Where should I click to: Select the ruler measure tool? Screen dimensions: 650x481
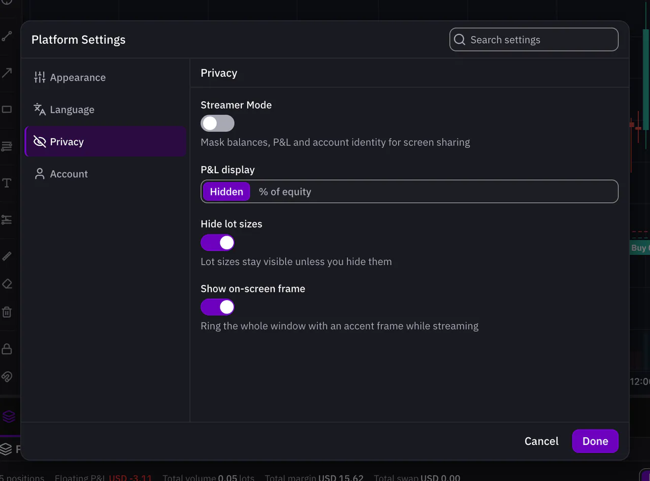(7, 256)
